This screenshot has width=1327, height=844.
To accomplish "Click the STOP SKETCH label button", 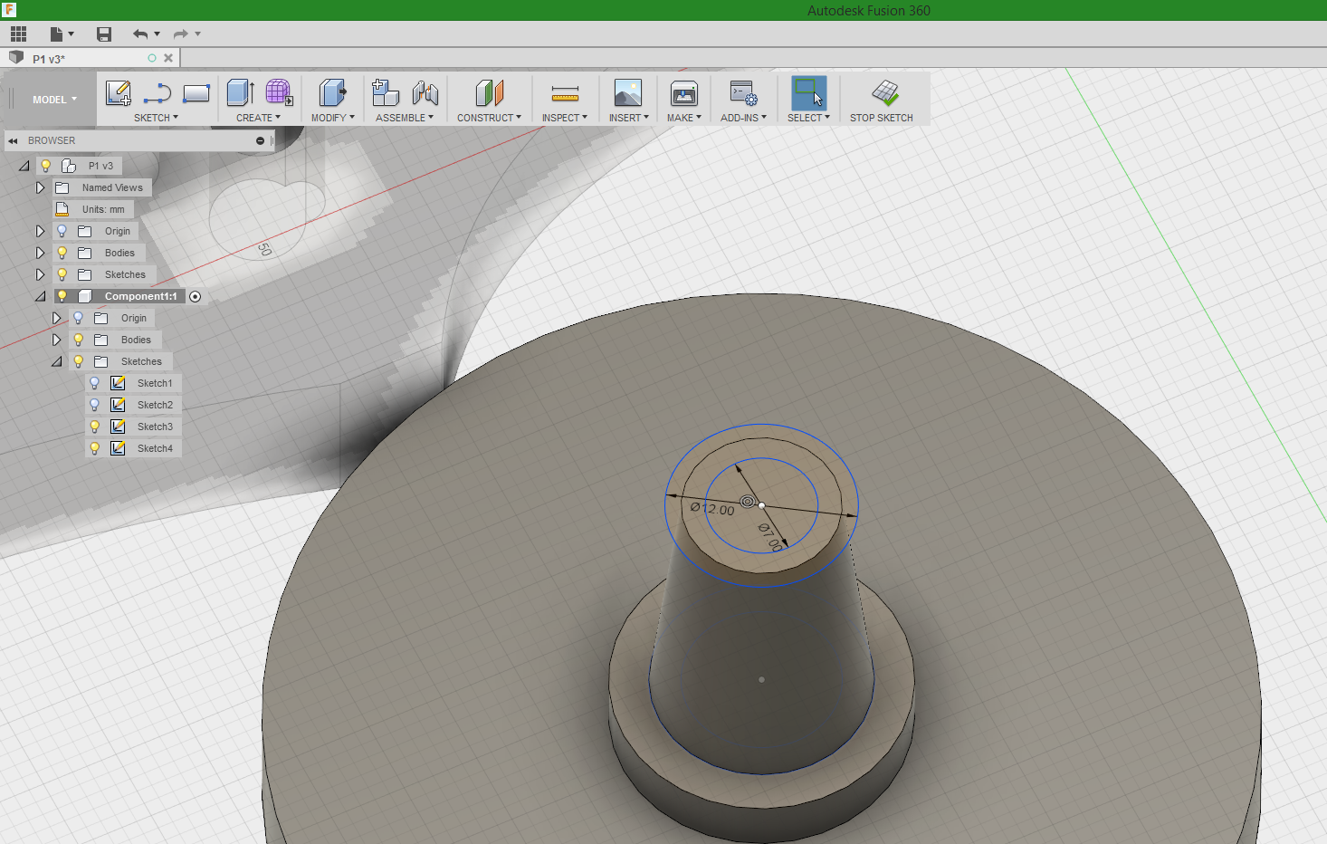I will pos(882,118).
